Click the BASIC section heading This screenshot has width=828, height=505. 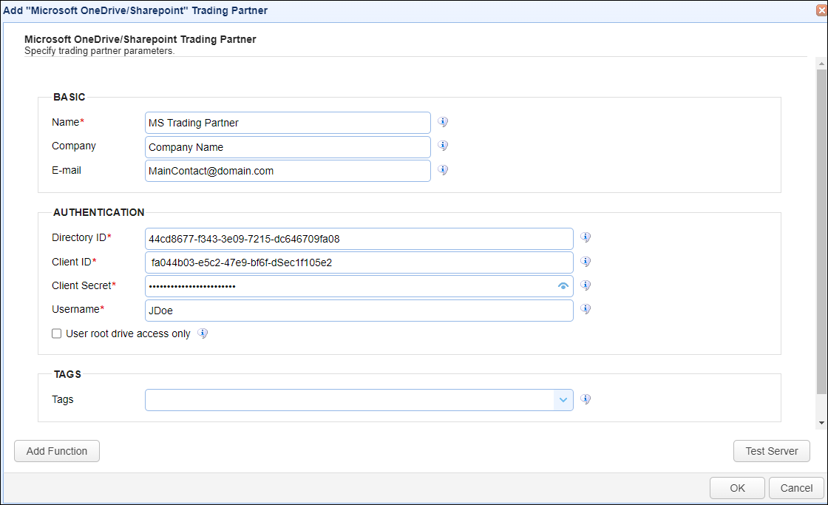click(69, 97)
